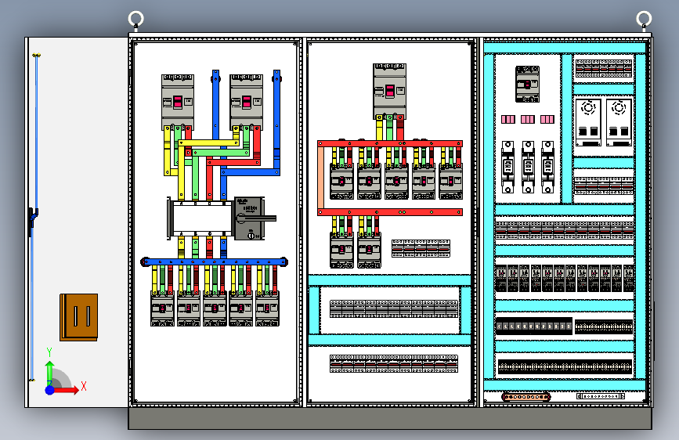679x440 pixels.
Task: Select the long terminal strip across right panel
Action: click(565, 230)
